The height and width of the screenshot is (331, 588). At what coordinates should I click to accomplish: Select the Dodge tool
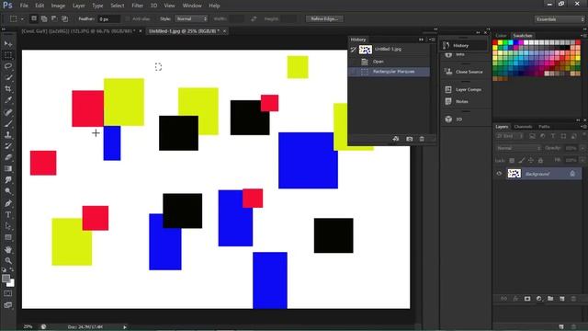pyautogui.click(x=8, y=192)
